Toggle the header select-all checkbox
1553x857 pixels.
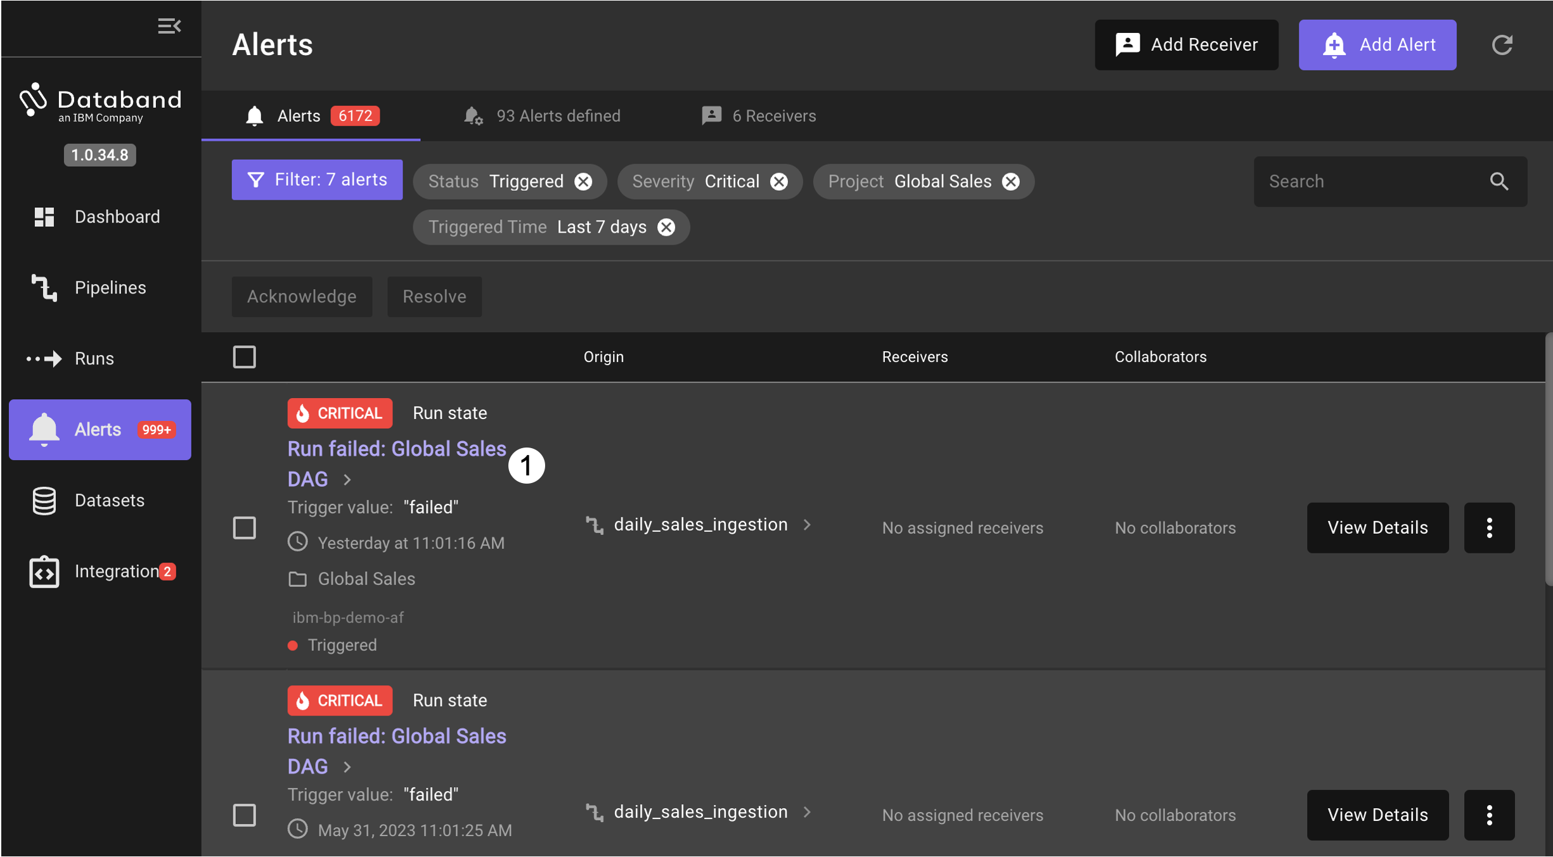pyautogui.click(x=245, y=356)
